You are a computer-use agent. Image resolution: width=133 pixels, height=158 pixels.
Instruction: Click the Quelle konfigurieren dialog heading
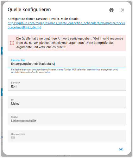[29, 9]
